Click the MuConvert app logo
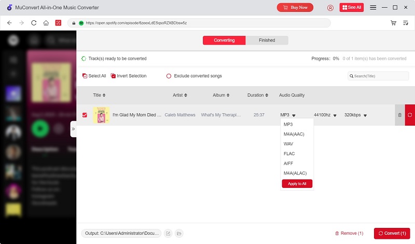 click(9, 7)
